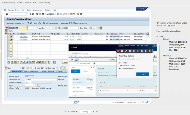Click the Batch create document icon
The height and width of the screenshot is (115, 190).
[38, 85]
